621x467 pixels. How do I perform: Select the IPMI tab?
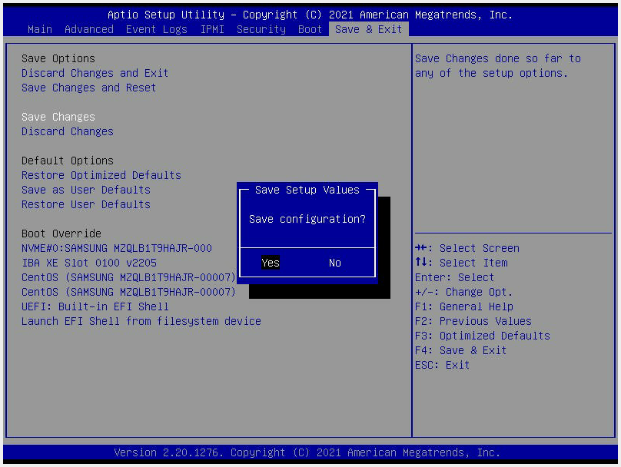212,29
